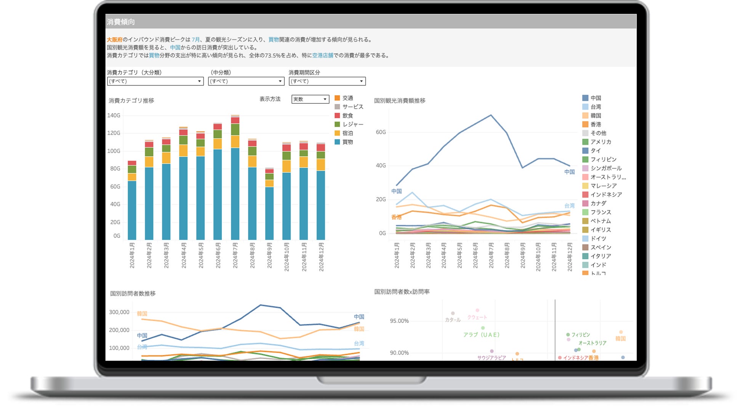Click the アラブ (UAE) scatter point
The height and width of the screenshot is (414, 743).
483,328
